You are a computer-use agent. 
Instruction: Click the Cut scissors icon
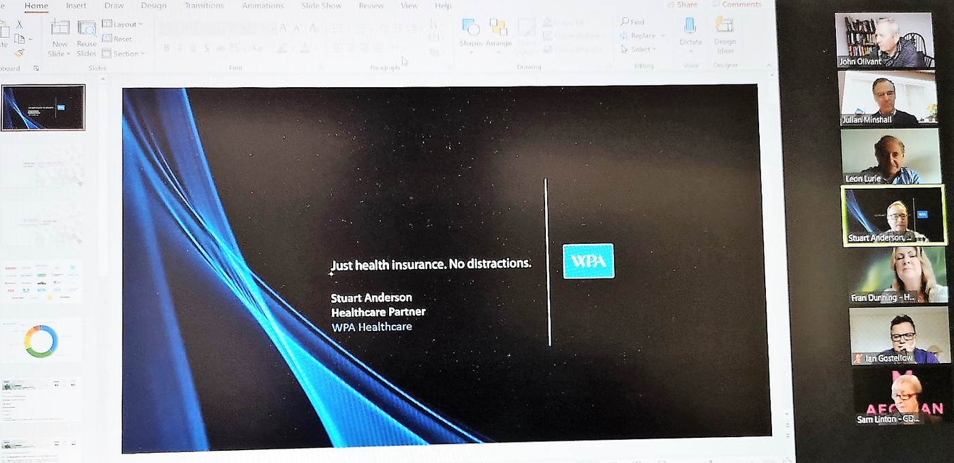20,25
